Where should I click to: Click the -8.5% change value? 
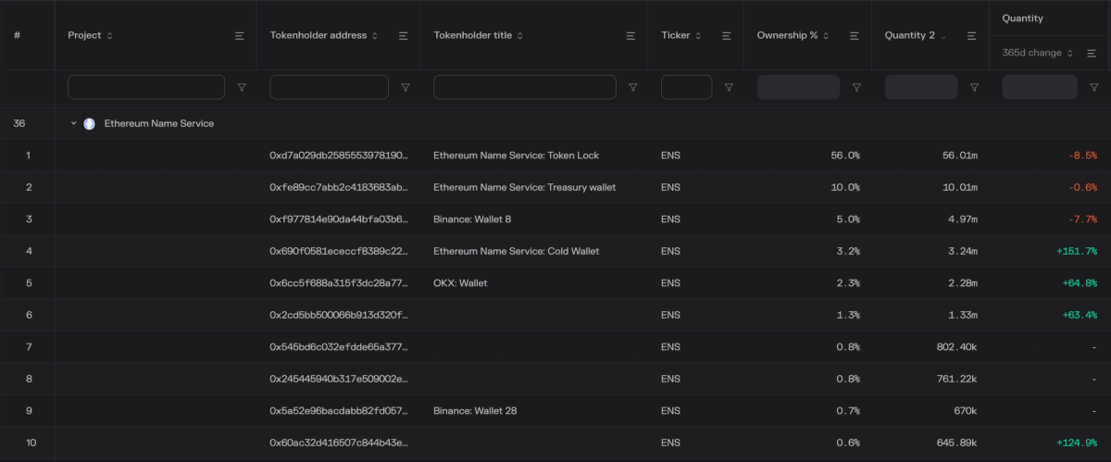1082,156
